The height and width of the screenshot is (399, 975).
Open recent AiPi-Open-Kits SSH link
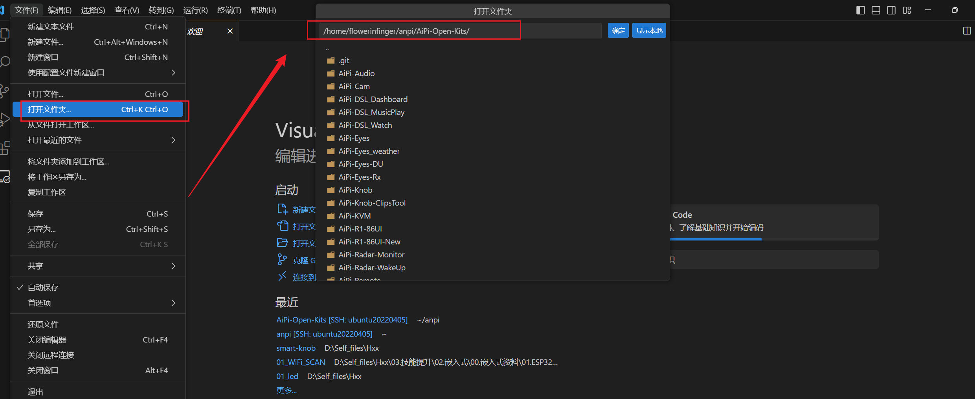pos(342,320)
